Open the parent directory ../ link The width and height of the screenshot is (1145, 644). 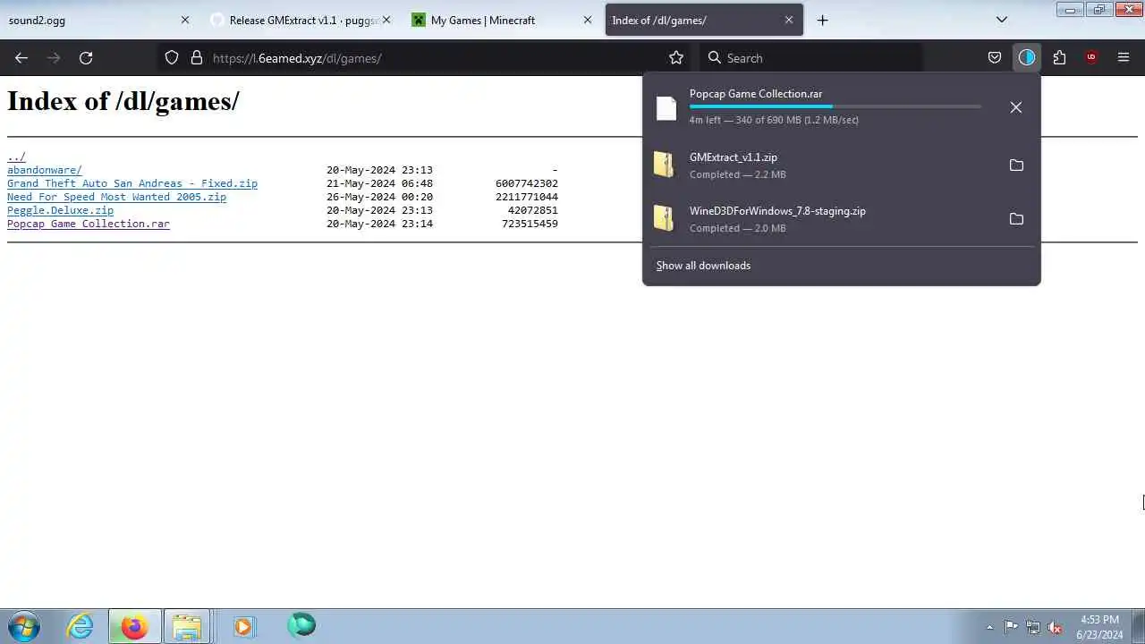[x=16, y=157]
